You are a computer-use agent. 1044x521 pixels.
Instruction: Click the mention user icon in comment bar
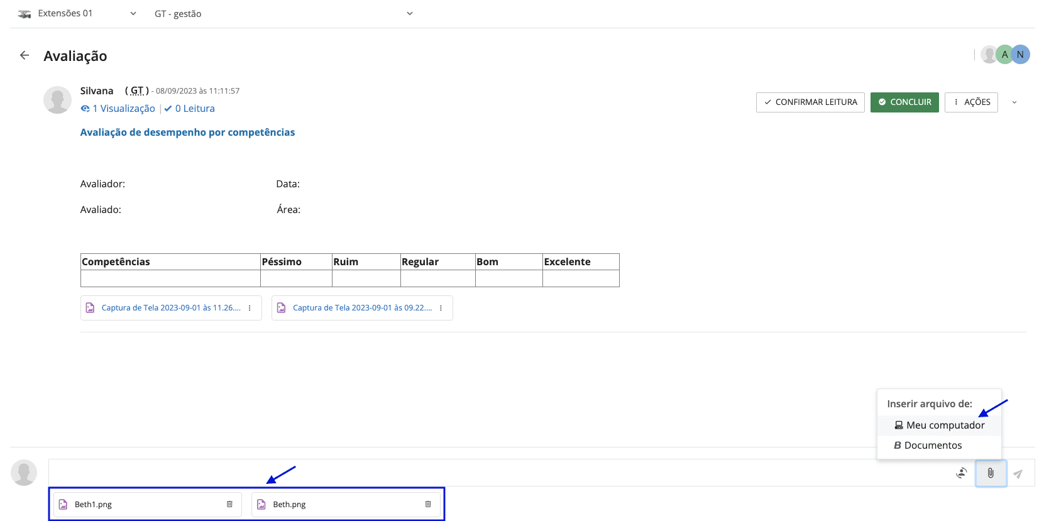tap(961, 473)
